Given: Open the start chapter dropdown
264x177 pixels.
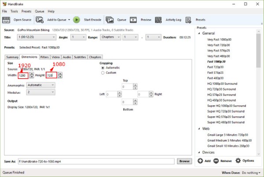Looking at the screenshot, I should pyautogui.click(x=130, y=37).
